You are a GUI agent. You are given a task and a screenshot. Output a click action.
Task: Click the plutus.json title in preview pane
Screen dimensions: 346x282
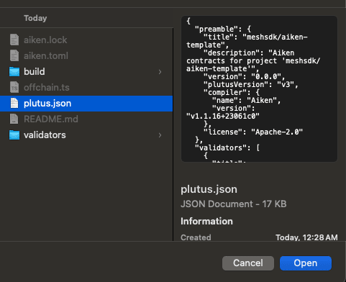click(x=209, y=189)
